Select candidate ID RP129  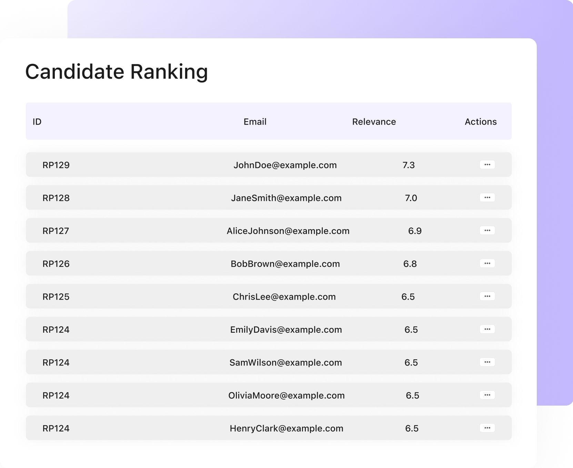(x=56, y=165)
